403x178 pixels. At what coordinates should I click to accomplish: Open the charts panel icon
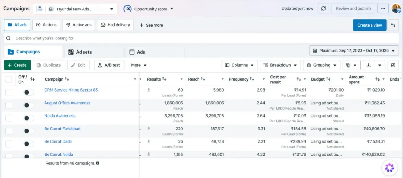click(x=393, y=65)
